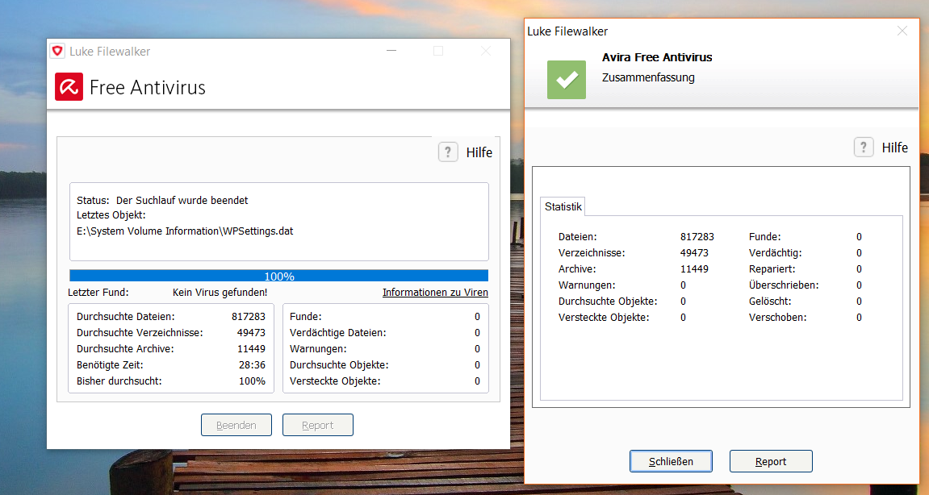The image size is (929, 495).
Task: Click the Schließen button
Action: click(671, 461)
